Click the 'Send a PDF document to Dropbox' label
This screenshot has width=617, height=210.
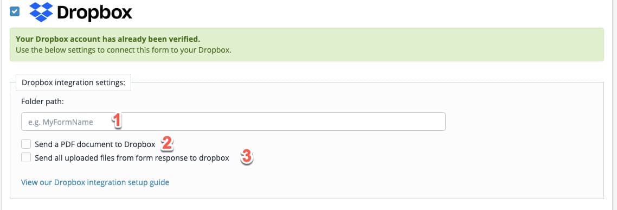point(95,144)
